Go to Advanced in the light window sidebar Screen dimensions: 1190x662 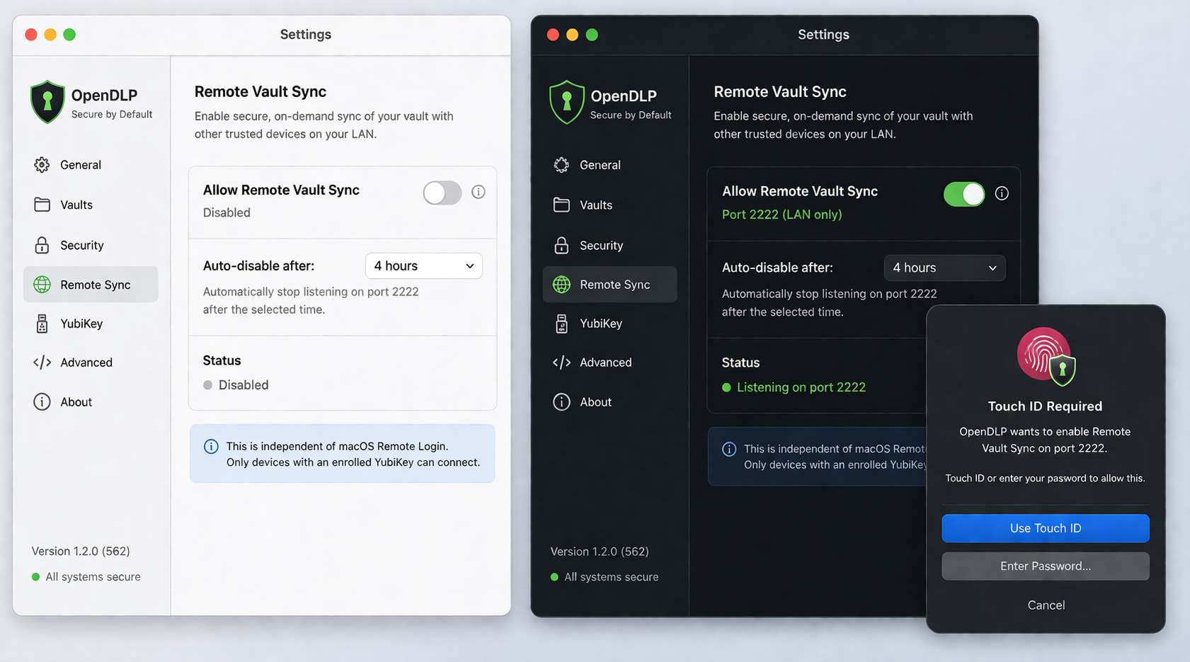91,363
